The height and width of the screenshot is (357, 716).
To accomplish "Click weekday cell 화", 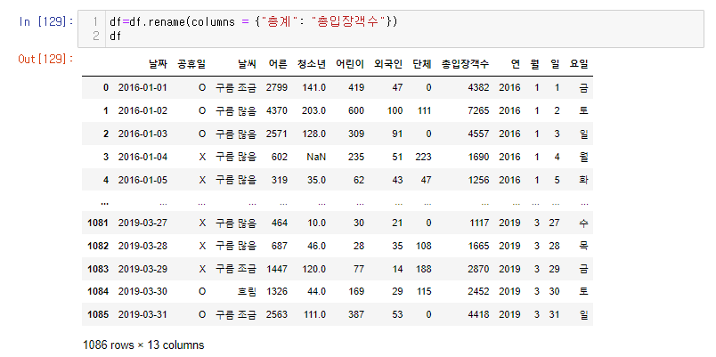I will [x=583, y=180].
